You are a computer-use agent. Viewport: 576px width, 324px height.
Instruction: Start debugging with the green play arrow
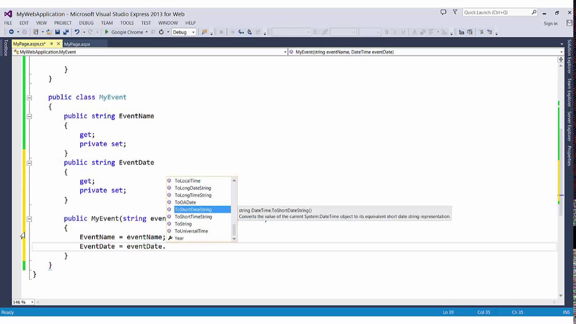[x=107, y=32]
